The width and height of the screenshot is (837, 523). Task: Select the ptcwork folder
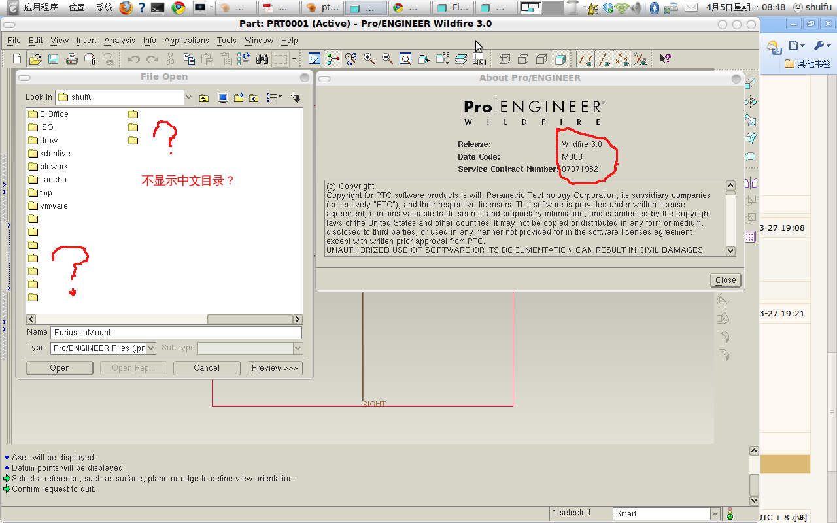coord(48,167)
